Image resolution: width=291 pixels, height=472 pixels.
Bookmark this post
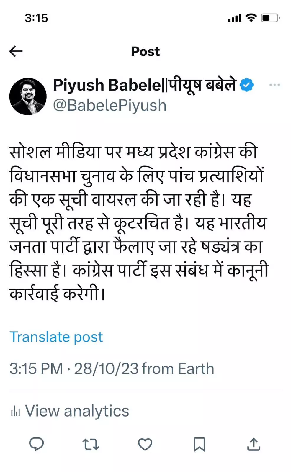pyautogui.click(x=199, y=444)
